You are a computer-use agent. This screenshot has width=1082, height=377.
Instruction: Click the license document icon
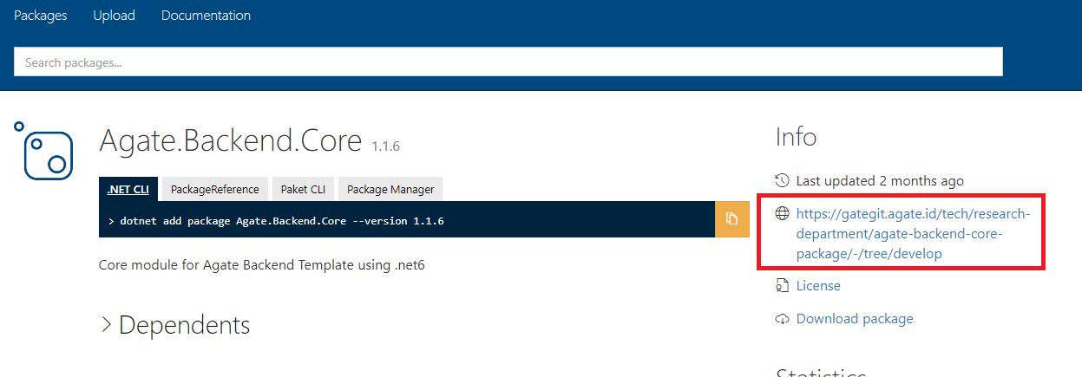pos(782,286)
